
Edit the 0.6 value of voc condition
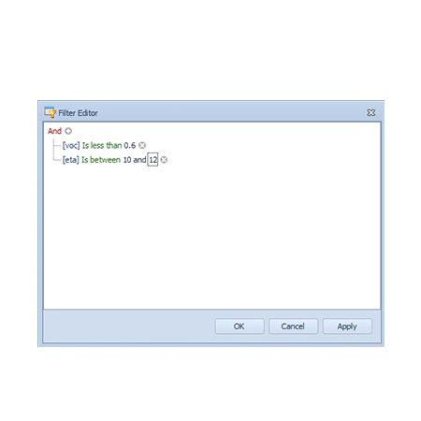(x=130, y=146)
